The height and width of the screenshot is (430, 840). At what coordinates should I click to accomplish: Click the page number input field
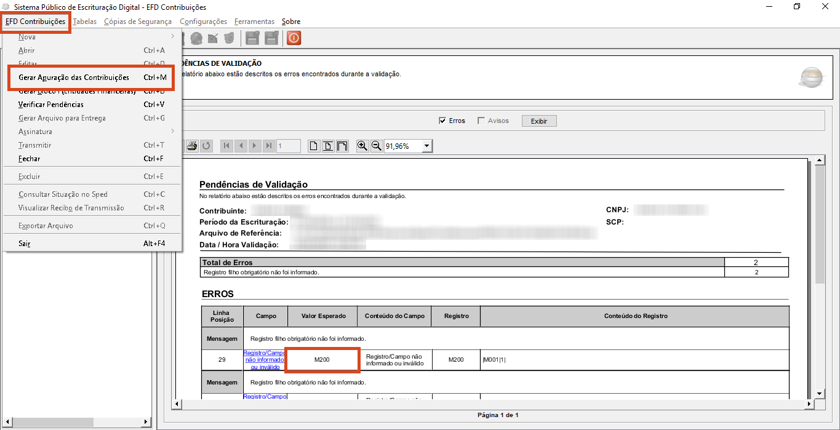(x=288, y=146)
